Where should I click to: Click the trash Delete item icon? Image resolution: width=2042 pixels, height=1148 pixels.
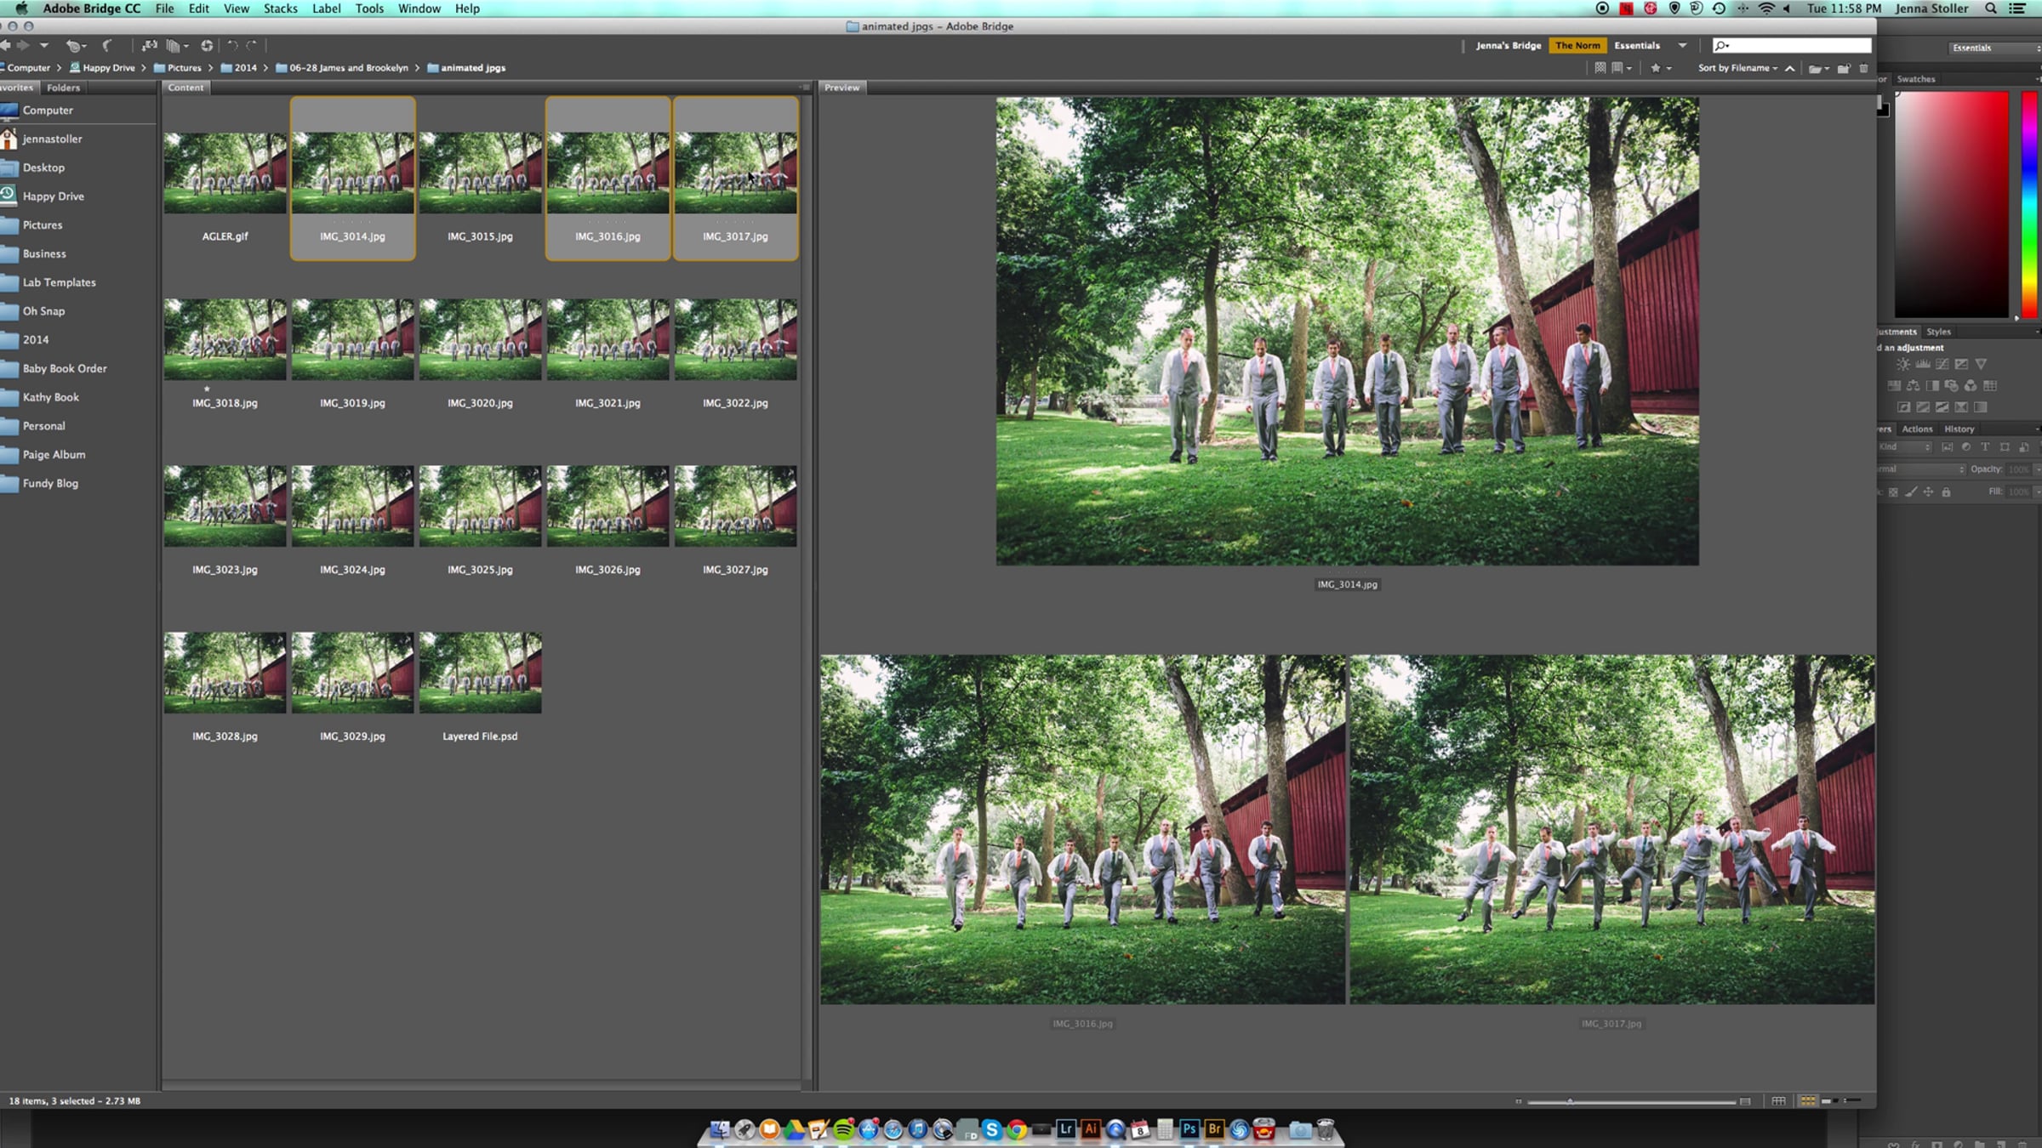(x=1863, y=69)
